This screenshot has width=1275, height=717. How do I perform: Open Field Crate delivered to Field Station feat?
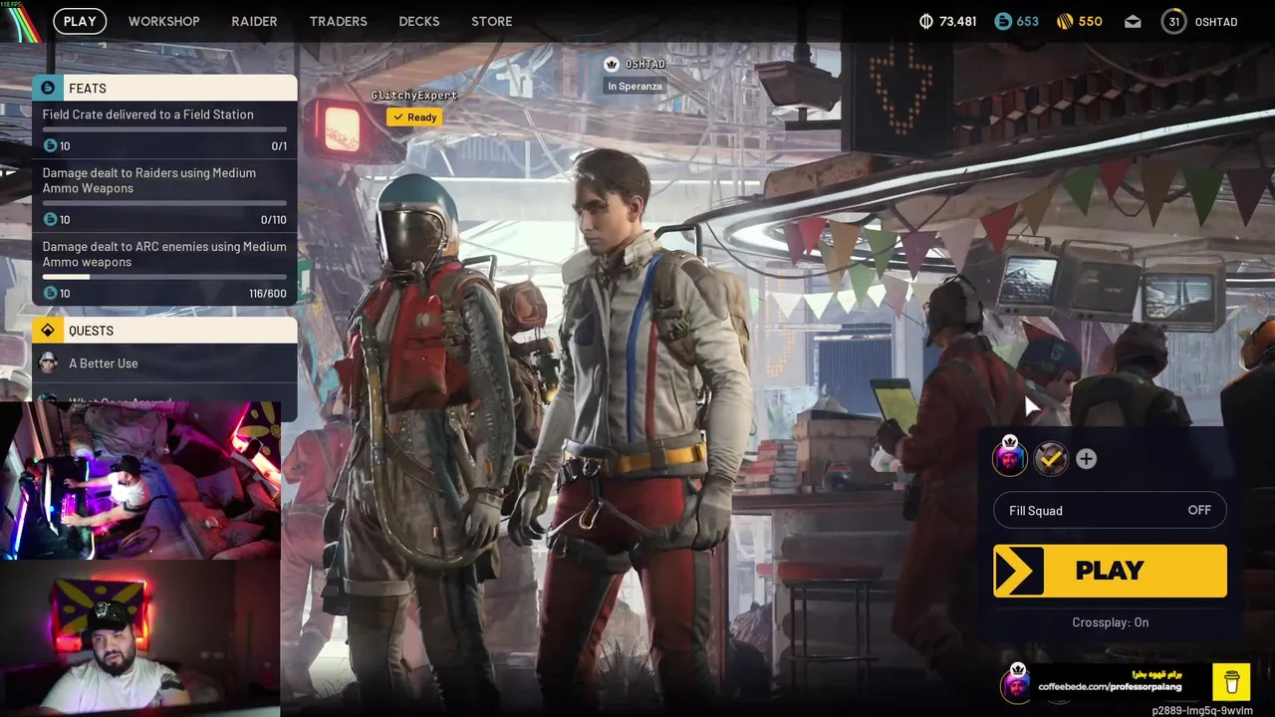[164, 130]
